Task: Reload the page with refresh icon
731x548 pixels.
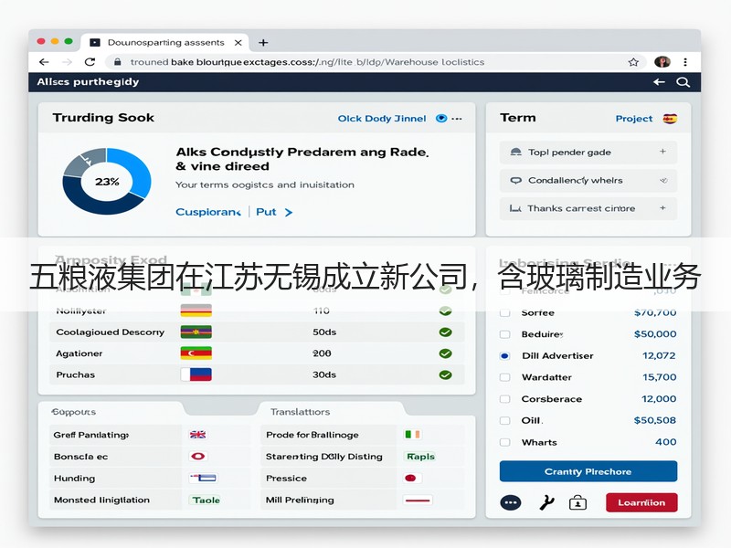Action: pyautogui.click(x=90, y=62)
